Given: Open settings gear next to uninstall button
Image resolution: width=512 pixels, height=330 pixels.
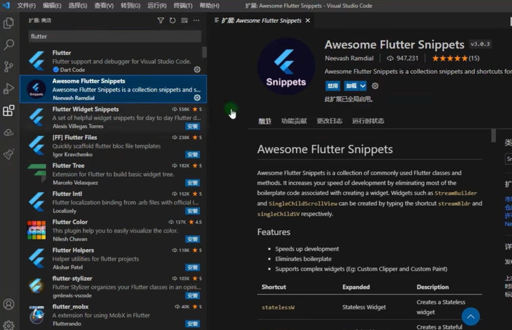Looking at the screenshot, I should coord(375,86).
